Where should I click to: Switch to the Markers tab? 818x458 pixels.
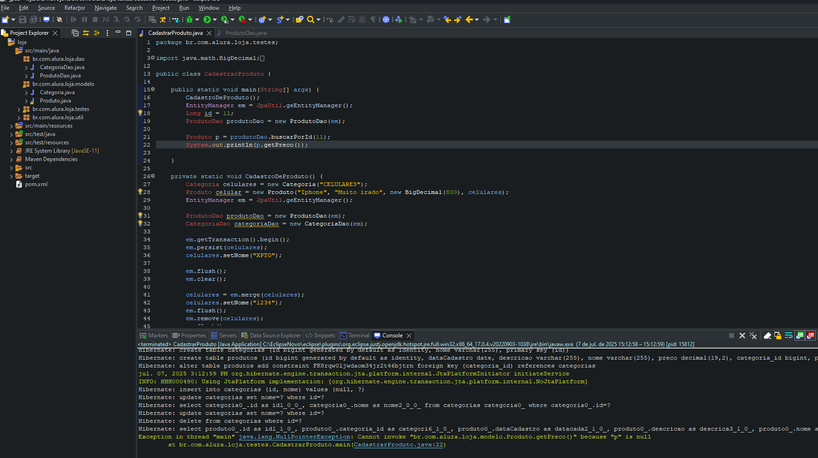point(154,335)
